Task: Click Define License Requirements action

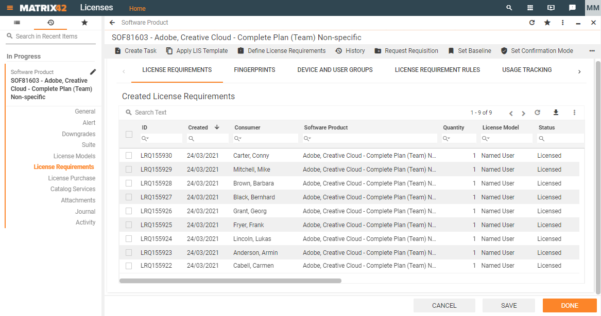Action: pos(281,51)
